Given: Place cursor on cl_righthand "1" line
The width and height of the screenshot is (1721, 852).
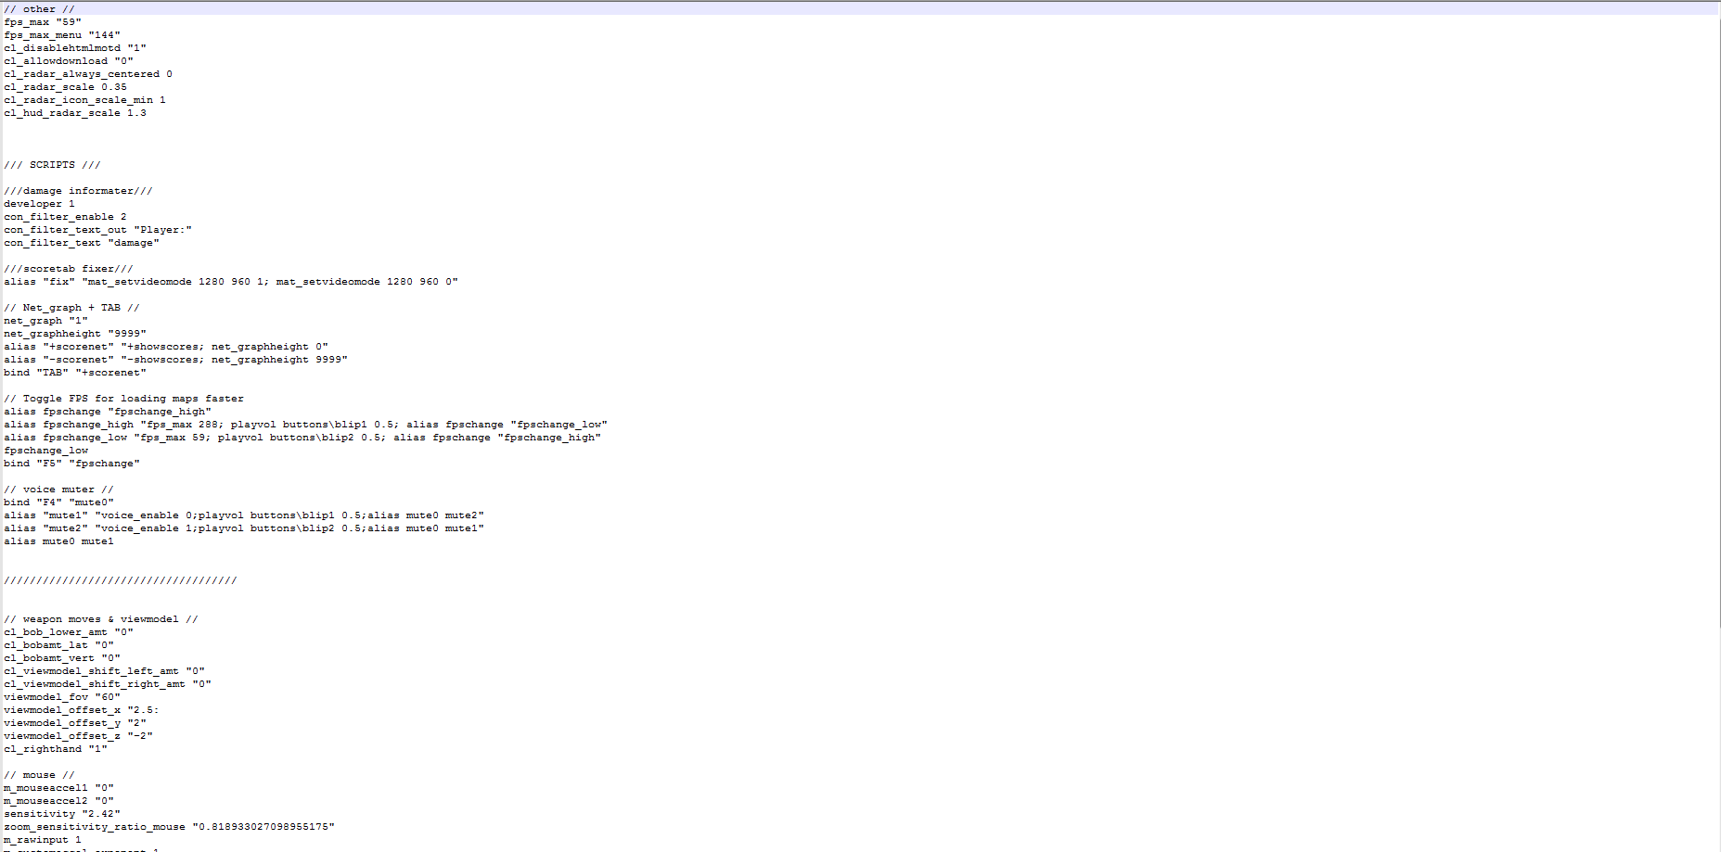Looking at the screenshot, I should click(56, 749).
